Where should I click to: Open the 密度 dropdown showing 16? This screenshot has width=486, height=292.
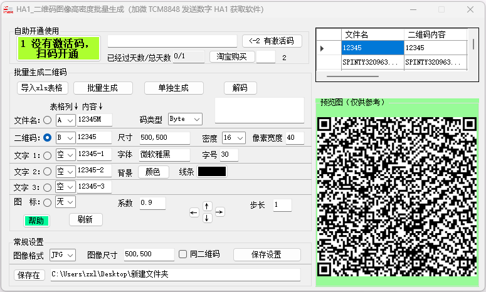[x=234, y=138]
